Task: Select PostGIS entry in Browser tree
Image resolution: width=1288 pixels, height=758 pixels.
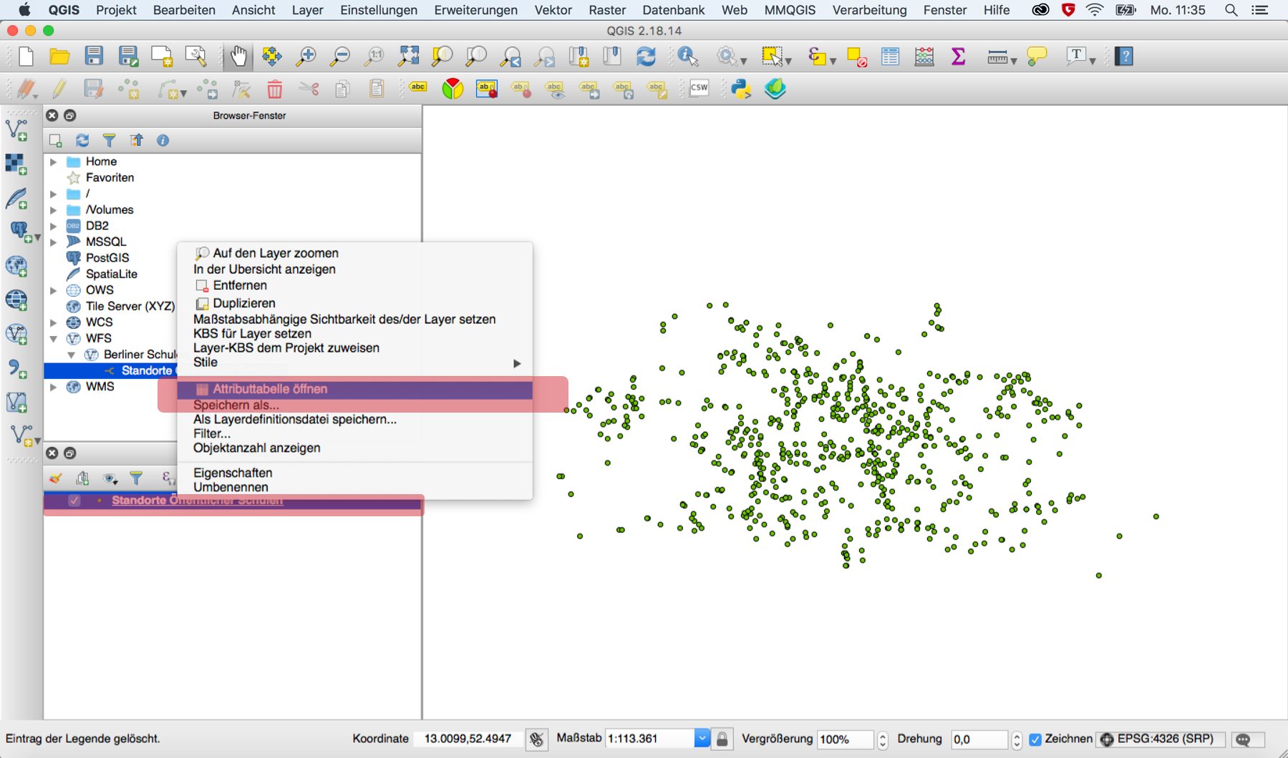Action: click(107, 258)
